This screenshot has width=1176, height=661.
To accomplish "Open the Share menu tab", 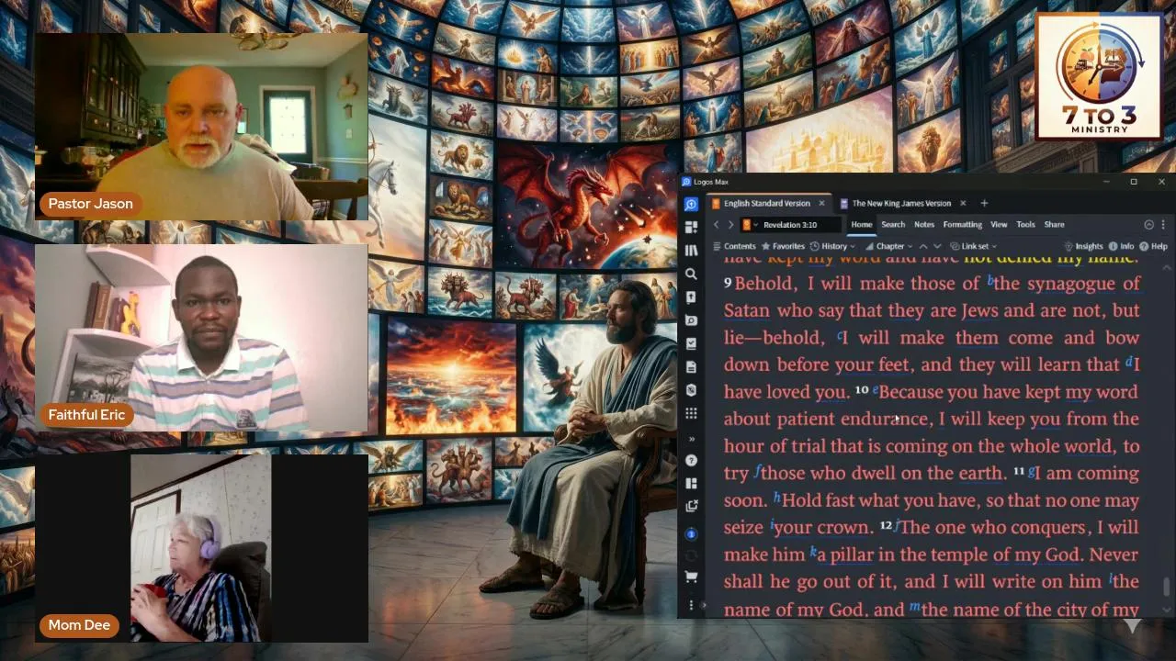I will click(1054, 225).
